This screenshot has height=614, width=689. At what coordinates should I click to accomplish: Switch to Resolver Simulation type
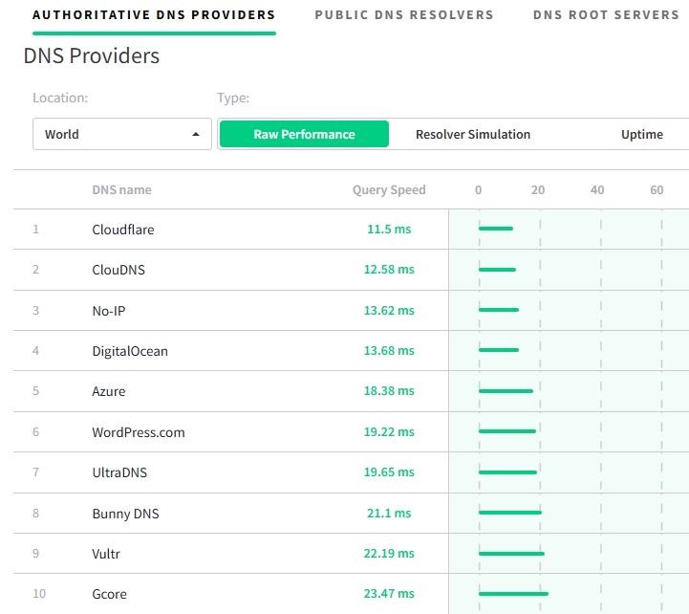point(473,134)
